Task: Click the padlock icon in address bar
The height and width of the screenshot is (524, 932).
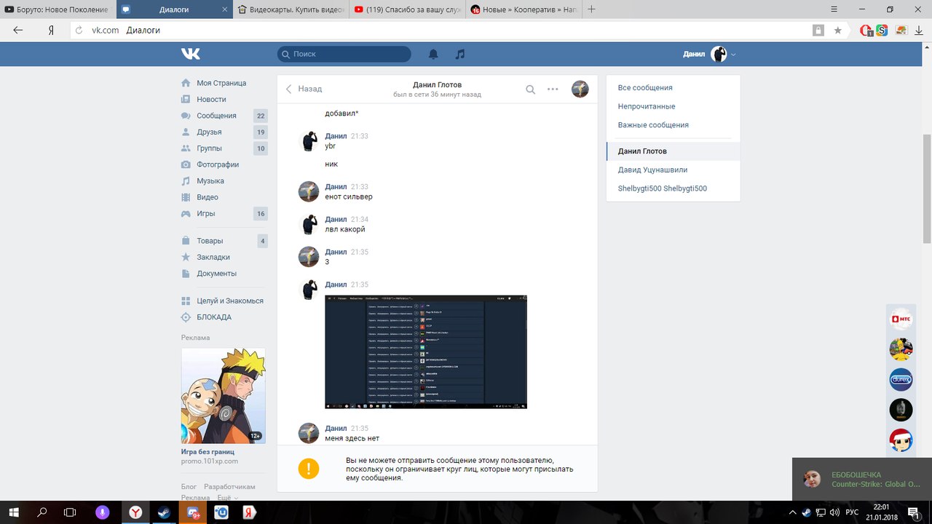Action: coord(818,31)
